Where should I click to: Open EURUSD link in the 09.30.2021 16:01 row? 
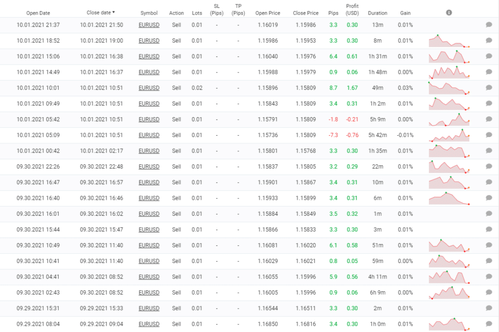(149, 213)
